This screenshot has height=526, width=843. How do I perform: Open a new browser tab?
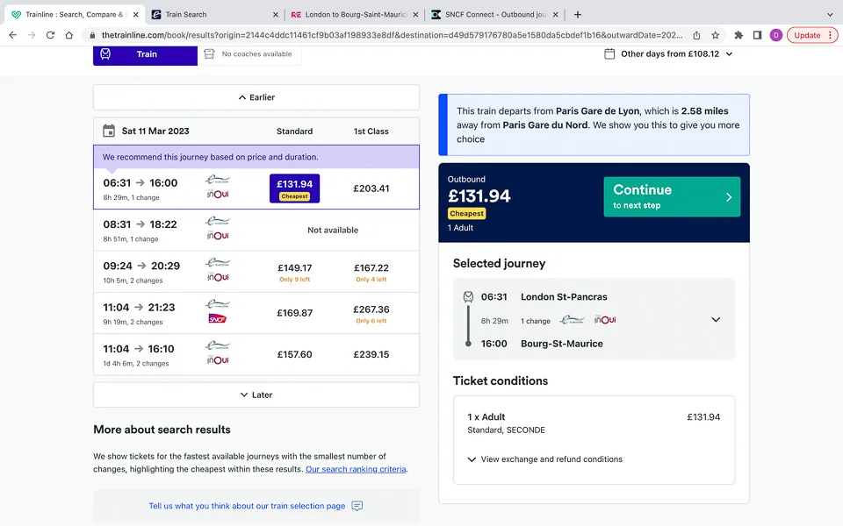(578, 15)
